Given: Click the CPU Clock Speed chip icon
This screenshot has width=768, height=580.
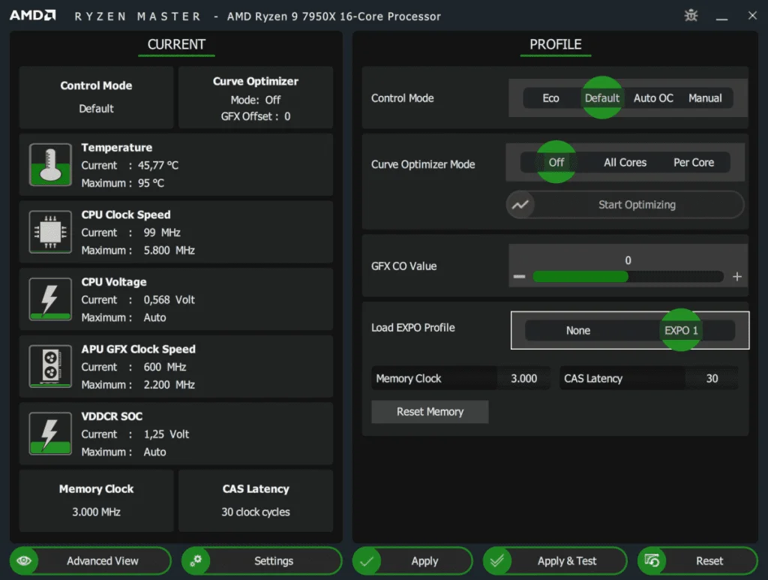Looking at the screenshot, I should (x=50, y=232).
